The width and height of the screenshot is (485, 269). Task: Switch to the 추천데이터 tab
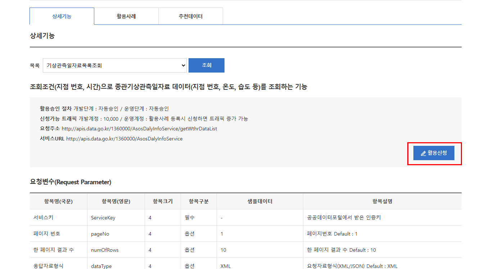pyautogui.click(x=191, y=16)
